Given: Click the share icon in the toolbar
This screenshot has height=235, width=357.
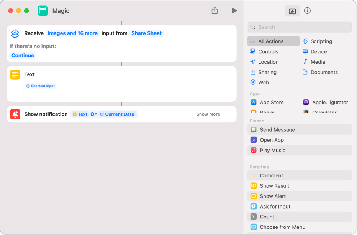Looking at the screenshot, I should [x=215, y=10].
